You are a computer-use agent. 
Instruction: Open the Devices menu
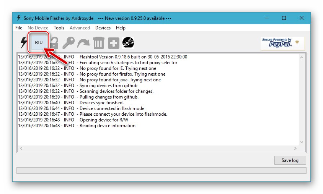[103, 28]
